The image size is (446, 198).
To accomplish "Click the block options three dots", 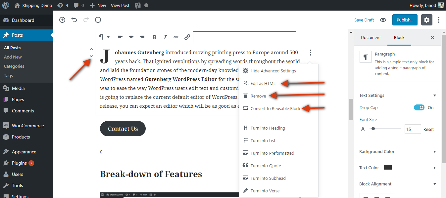I will click(311, 53).
